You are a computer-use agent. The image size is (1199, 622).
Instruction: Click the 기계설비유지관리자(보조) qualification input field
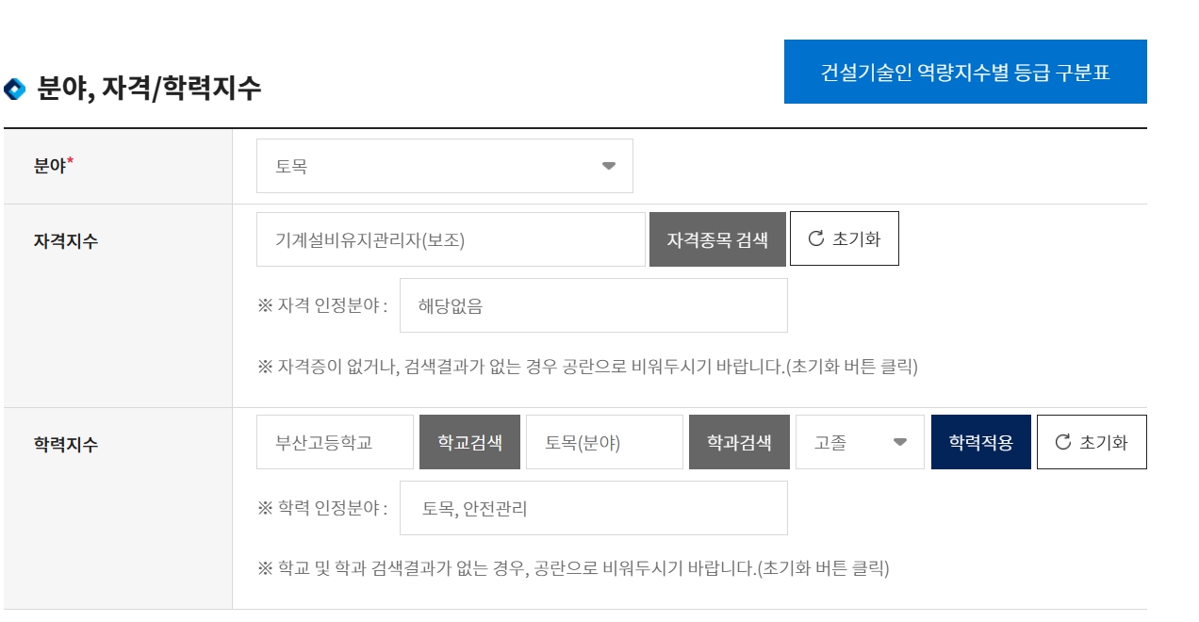451,238
